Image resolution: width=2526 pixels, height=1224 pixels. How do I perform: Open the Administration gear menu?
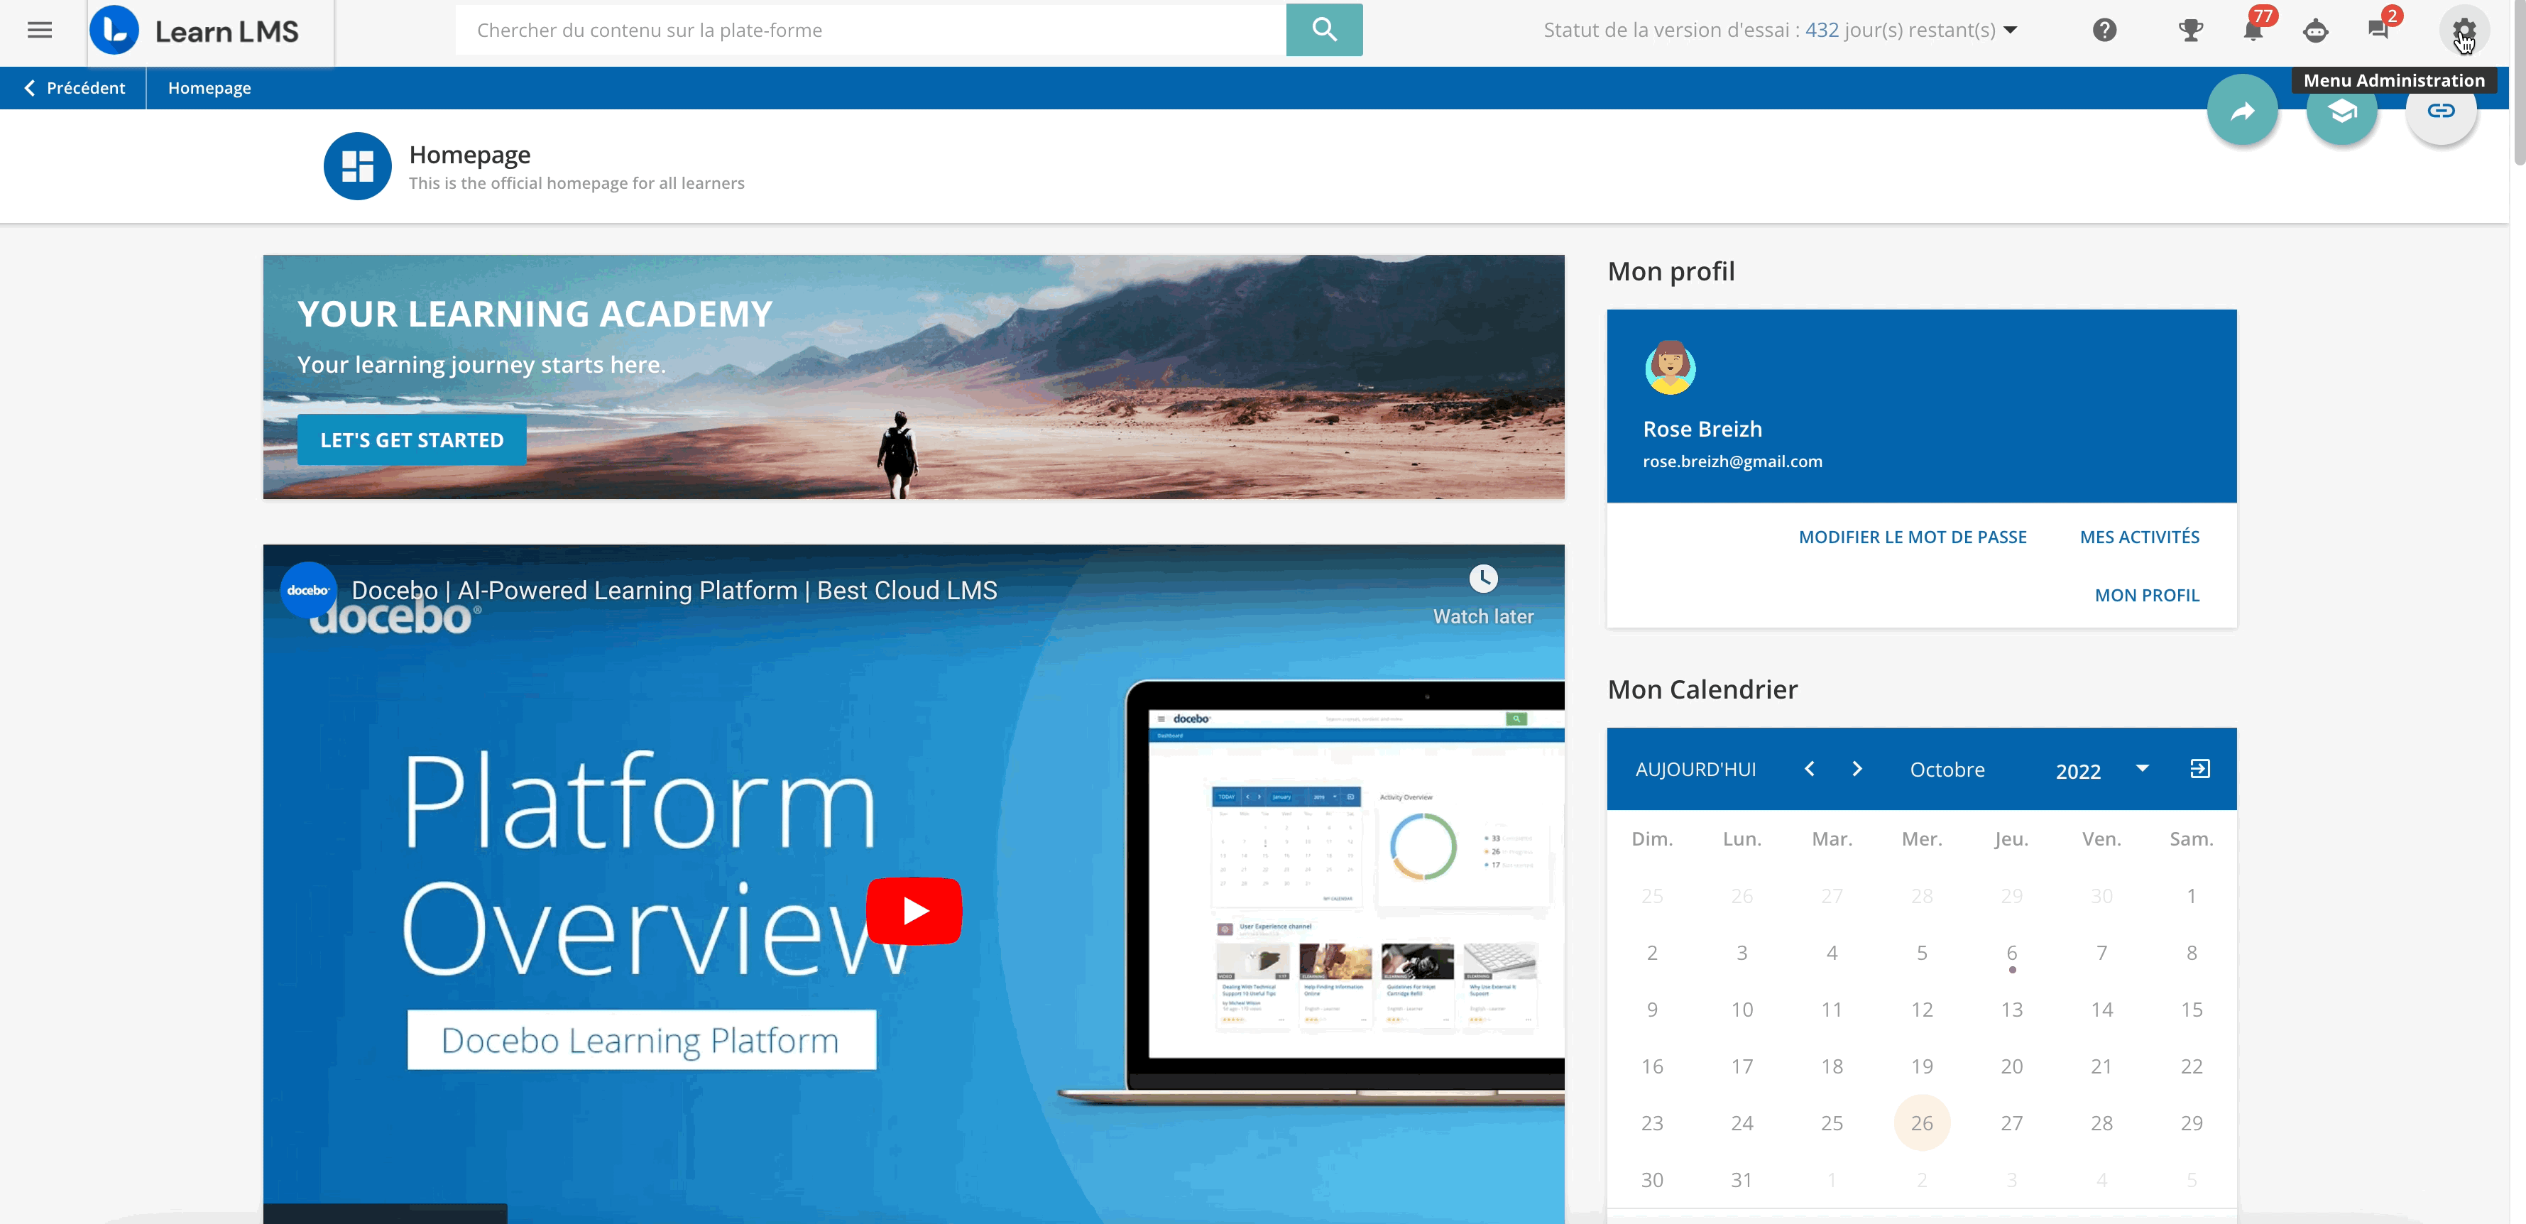tap(2464, 31)
